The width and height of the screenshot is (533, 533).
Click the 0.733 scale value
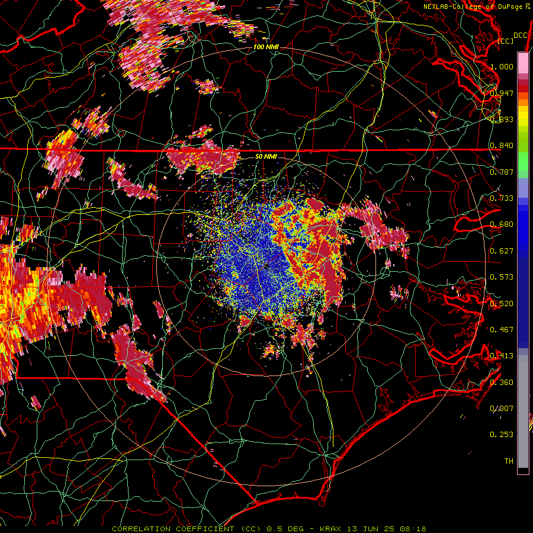click(x=502, y=198)
